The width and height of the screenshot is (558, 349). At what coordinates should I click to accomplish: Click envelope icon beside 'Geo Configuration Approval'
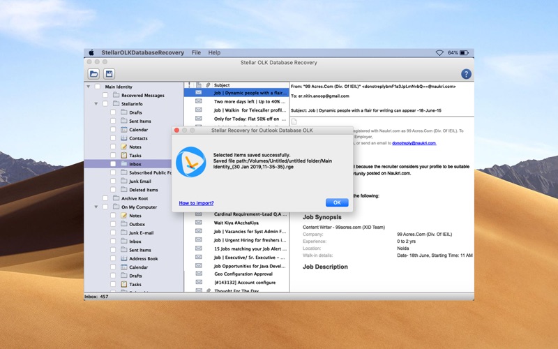pyautogui.click(x=199, y=274)
